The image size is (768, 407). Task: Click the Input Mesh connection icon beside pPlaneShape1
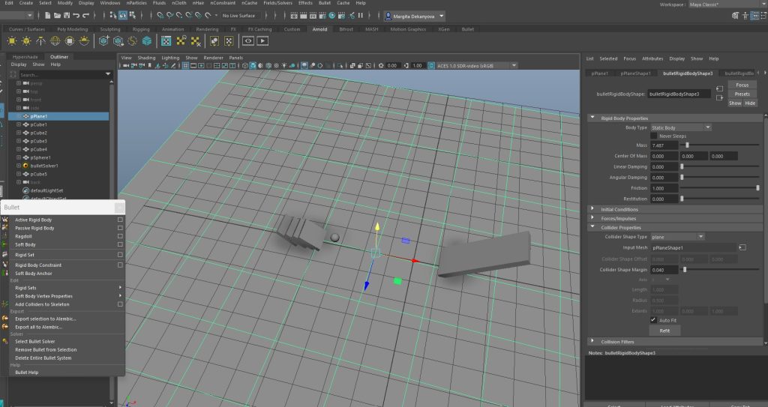coord(742,248)
